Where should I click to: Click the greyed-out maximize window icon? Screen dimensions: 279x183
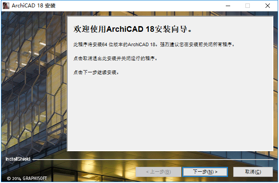248,6
